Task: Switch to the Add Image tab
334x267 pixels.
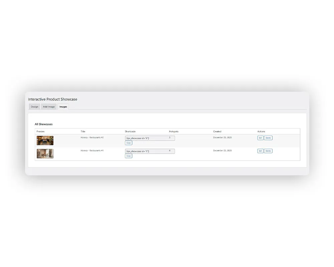Action: (49, 107)
